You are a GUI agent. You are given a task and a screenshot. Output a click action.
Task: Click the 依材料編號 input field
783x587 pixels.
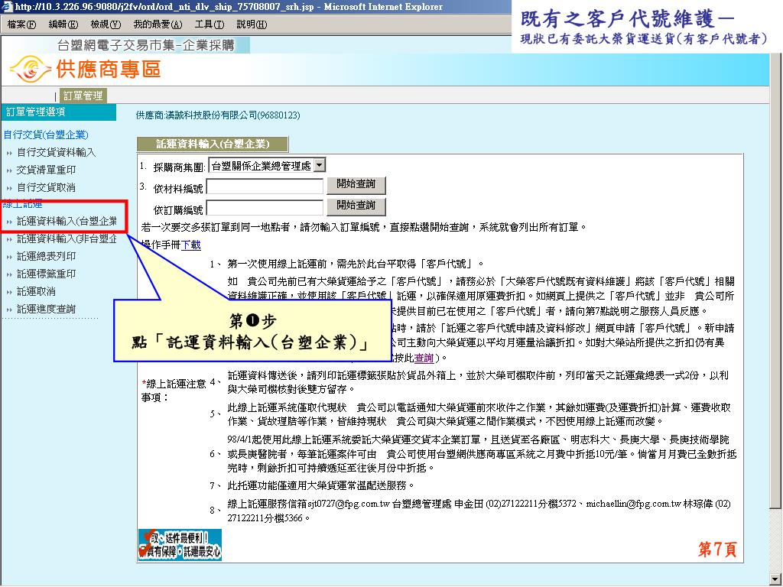coord(265,186)
